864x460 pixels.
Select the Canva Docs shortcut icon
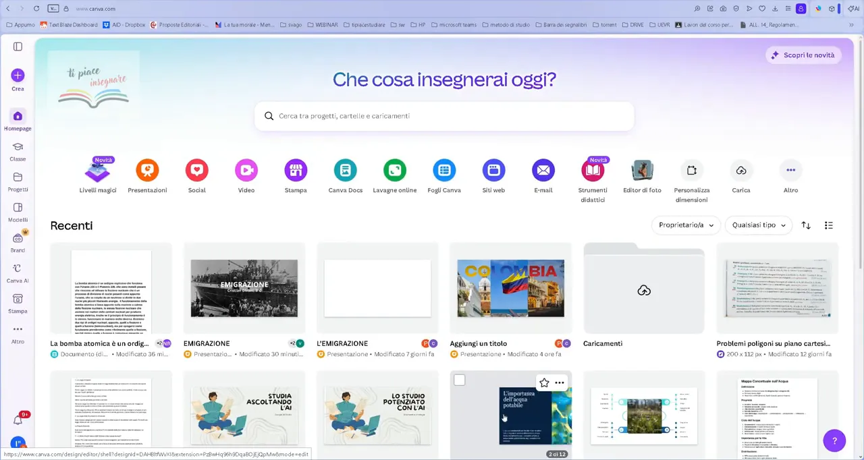click(346, 171)
